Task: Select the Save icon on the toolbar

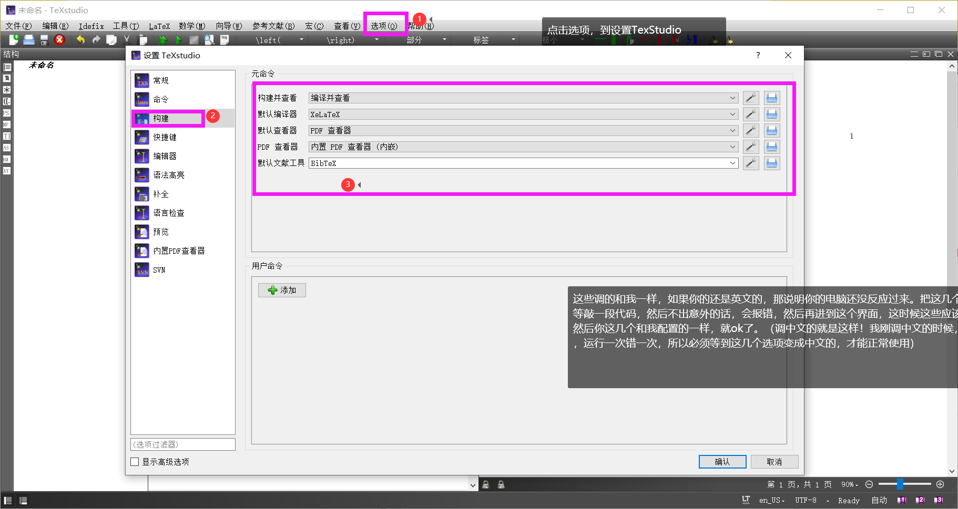Action: (x=44, y=39)
